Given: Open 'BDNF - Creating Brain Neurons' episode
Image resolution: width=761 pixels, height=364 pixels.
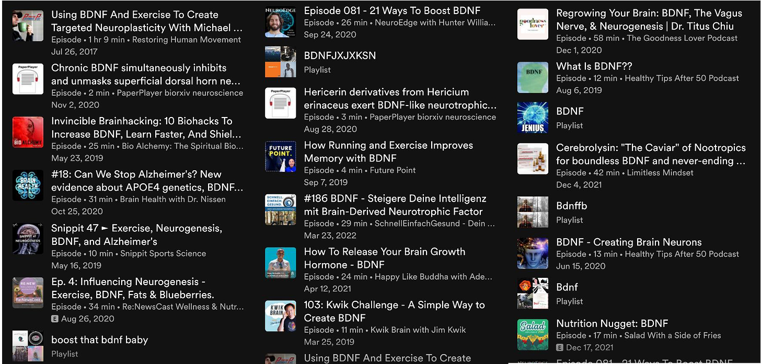Looking at the screenshot, I should pyautogui.click(x=628, y=242).
